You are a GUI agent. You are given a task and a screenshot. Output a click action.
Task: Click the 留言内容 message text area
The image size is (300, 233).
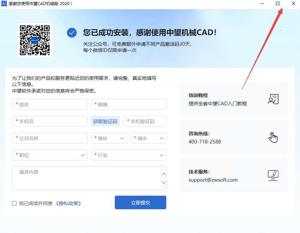[86, 178]
